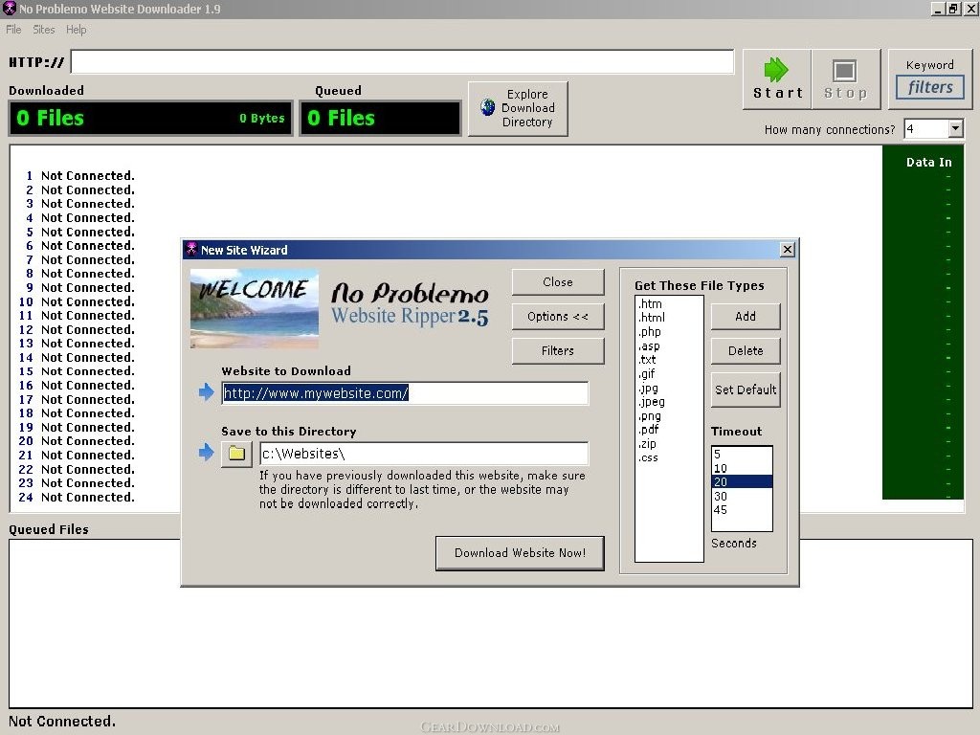Select timeout of 20 seconds
Screen dimensions: 980x735
tap(742, 482)
